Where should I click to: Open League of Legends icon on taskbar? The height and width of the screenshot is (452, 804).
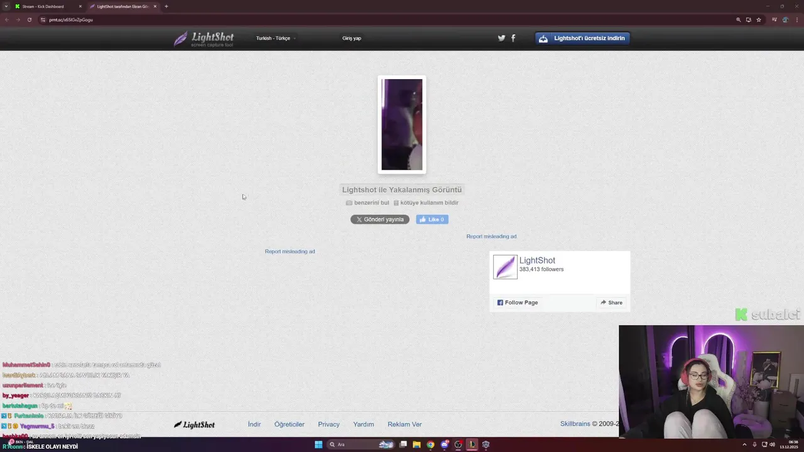(x=472, y=444)
